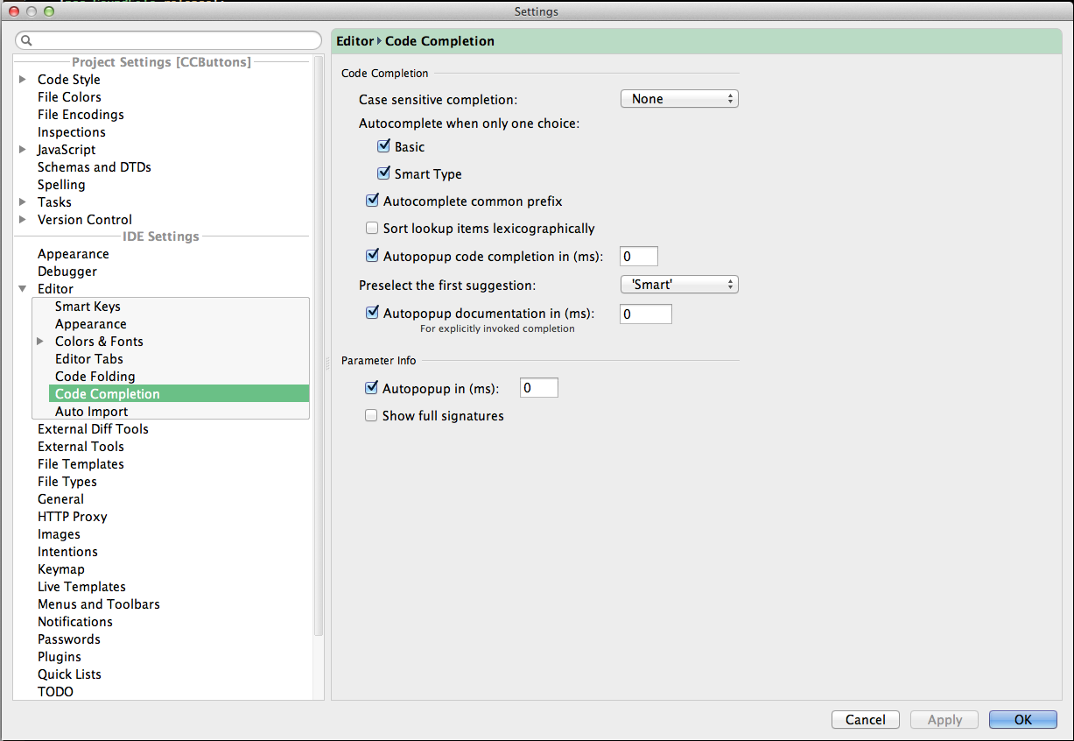Open Passwords settings
The width and height of the screenshot is (1074, 741).
click(69, 639)
